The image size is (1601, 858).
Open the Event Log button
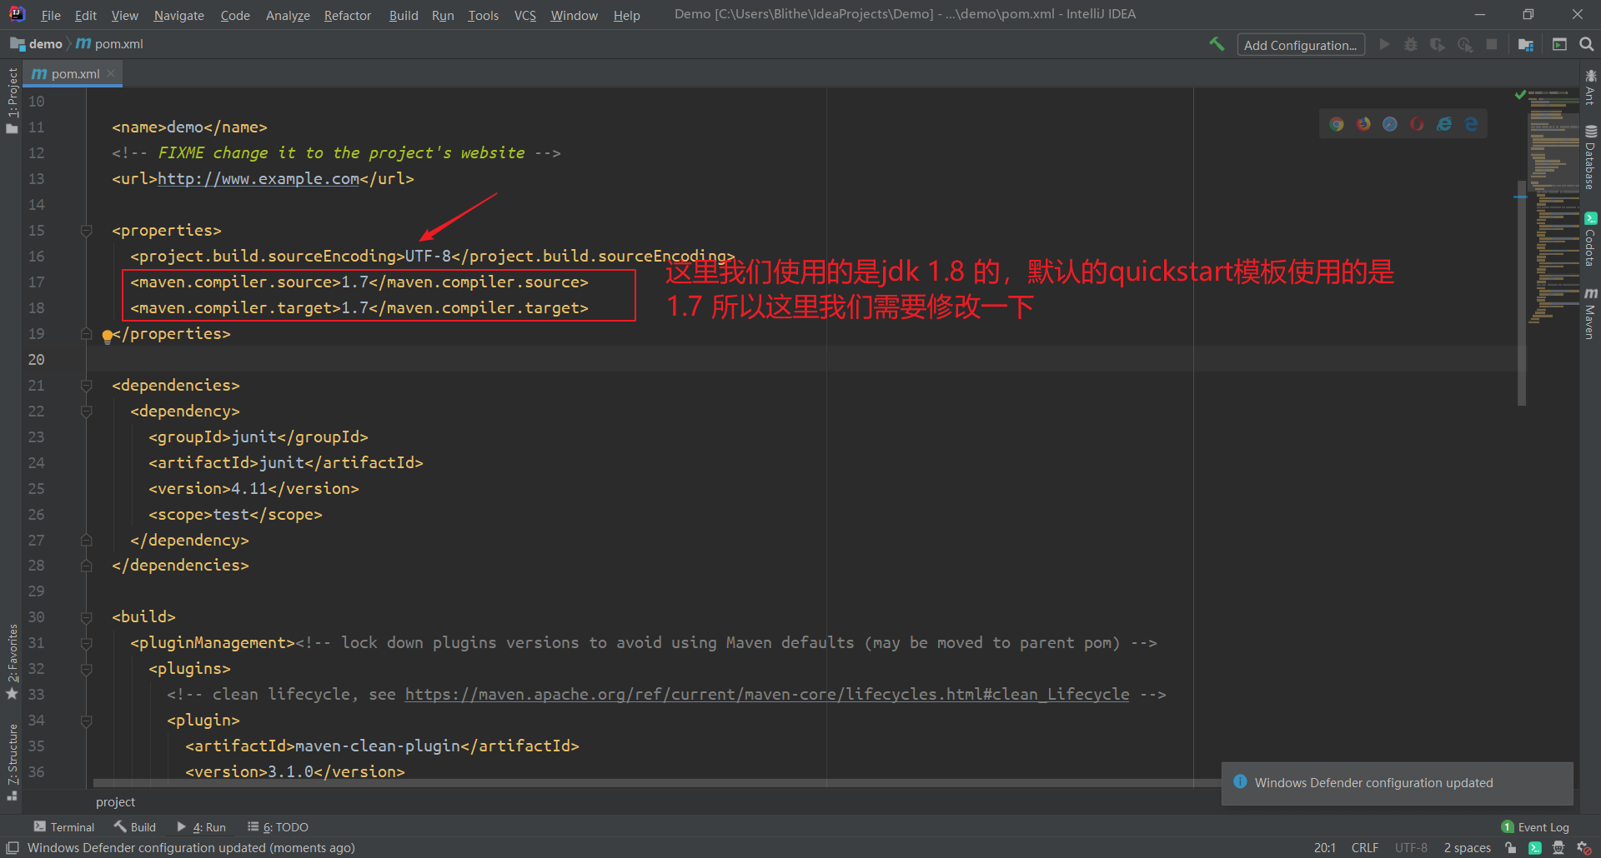1535,827
